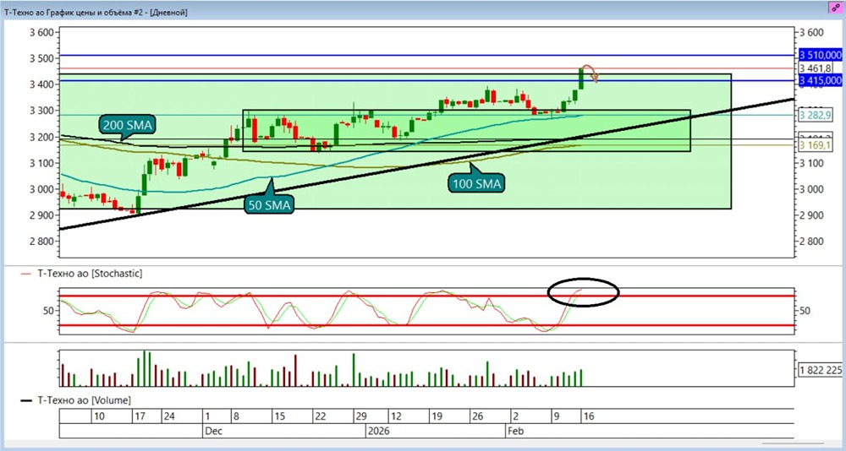The image size is (846, 451).
Task: Click date label '29' on the time axis
Action: pyautogui.click(x=361, y=416)
